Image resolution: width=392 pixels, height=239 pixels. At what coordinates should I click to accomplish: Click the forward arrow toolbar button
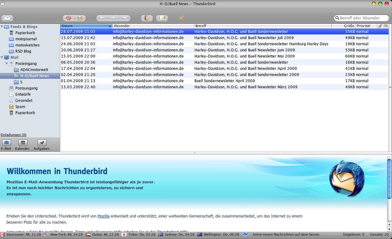[x=124, y=18]
